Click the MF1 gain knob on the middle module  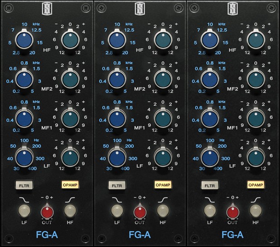tap(163, 118)
